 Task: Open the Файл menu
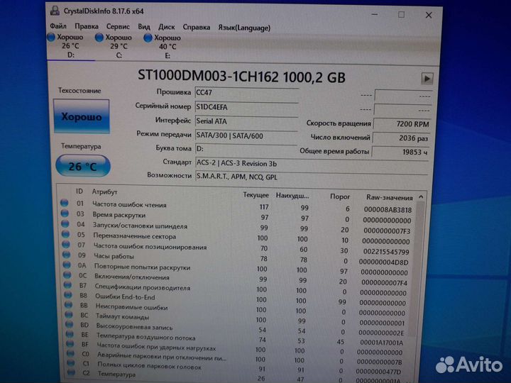pos(58,26)
